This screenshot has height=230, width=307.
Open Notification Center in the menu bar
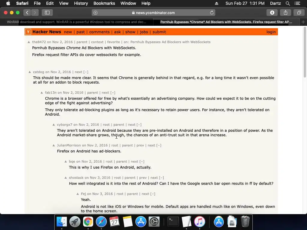[x=297, y=3]
